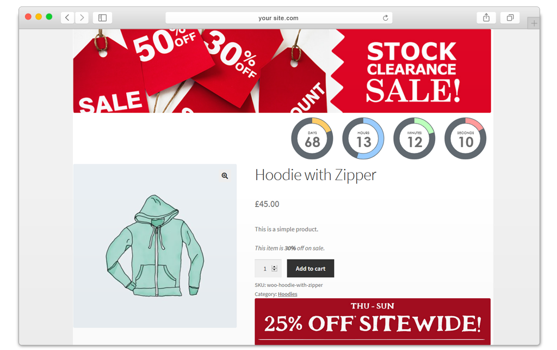
Task: Click the 25% Off Sitewide banner
Action: [x=373, y=322]
